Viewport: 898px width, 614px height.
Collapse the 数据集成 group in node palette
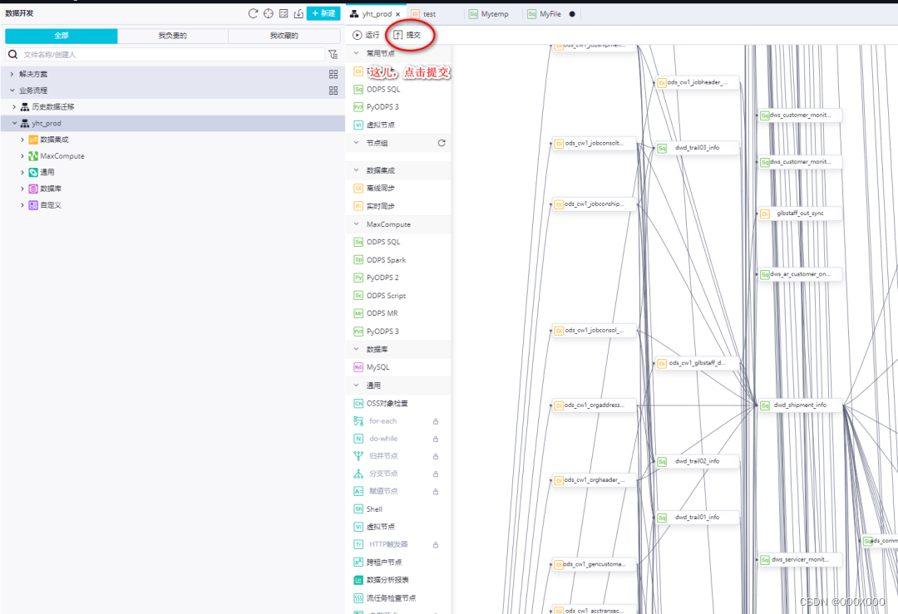[356, 170]
